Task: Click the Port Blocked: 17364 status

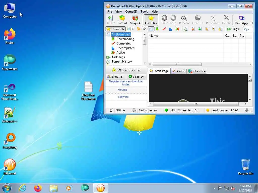Action: pos(222,110)
